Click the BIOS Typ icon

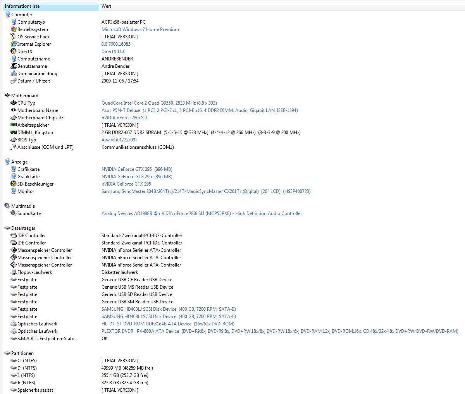[14, 140]
